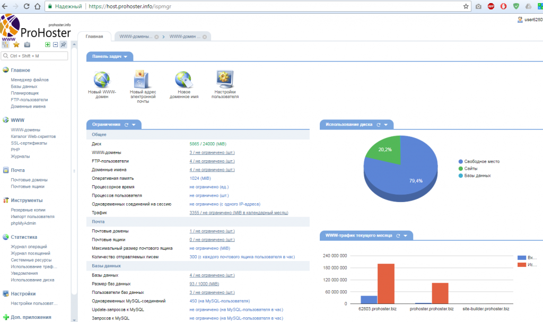The height and width of the screenshot is (322, 543).
Task: Open the New email address icon
Action: (x=142, y=80)
